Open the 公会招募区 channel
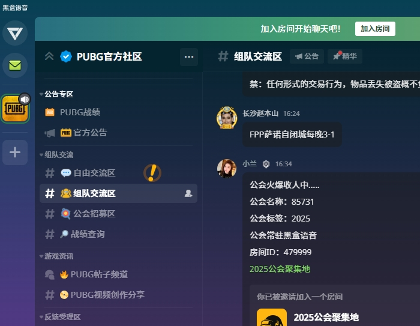The height and width of the screenshot is (326, 420). point(118,214)
